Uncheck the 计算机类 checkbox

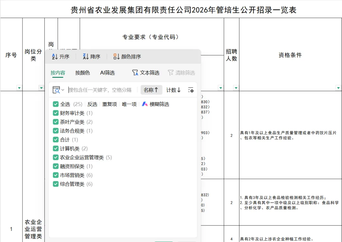56,149
